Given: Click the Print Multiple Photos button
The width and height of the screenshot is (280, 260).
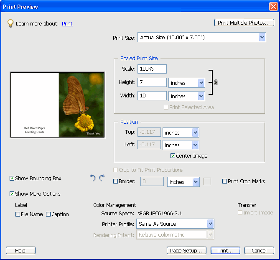Looking at the screenshot, I should point(244,23).
